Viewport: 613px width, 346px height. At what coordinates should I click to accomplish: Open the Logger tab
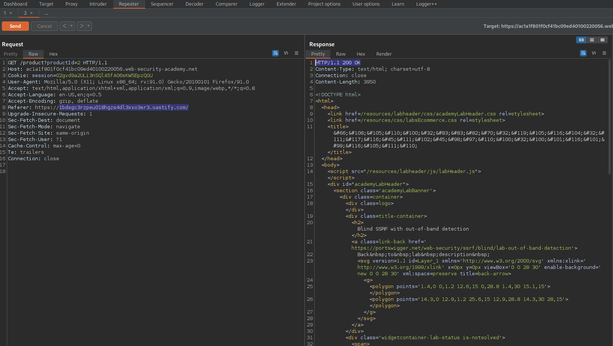(x=257, y=4)
